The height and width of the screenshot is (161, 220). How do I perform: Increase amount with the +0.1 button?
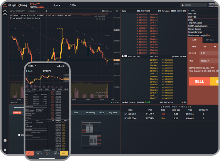194,47
